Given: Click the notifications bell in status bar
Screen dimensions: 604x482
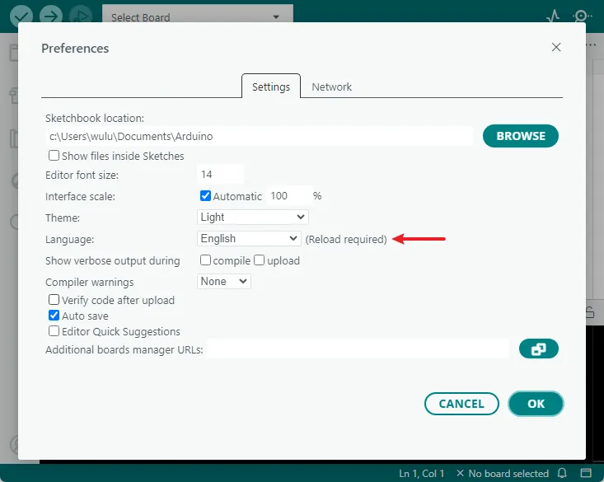Looking at the screenshot, I should (x=562, y=474).
